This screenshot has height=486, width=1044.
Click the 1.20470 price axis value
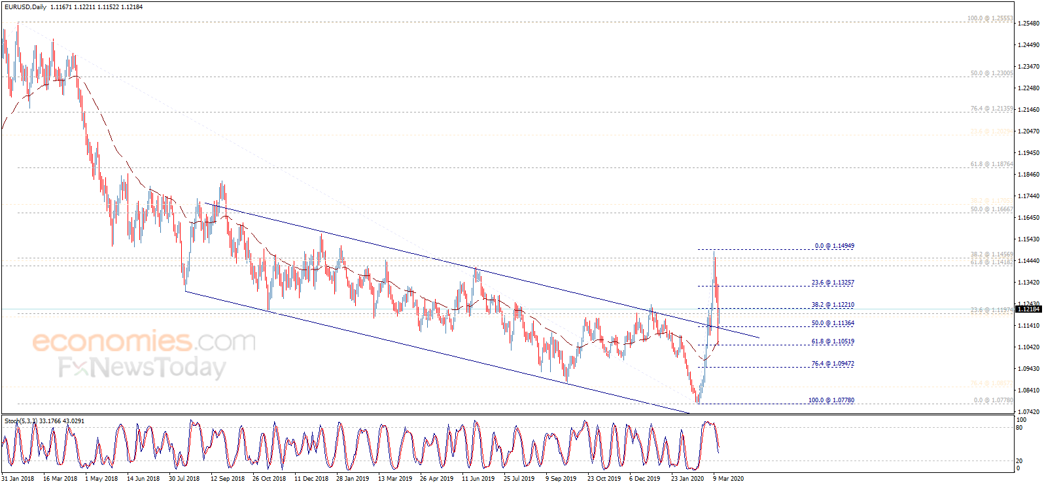(1029, 131)
